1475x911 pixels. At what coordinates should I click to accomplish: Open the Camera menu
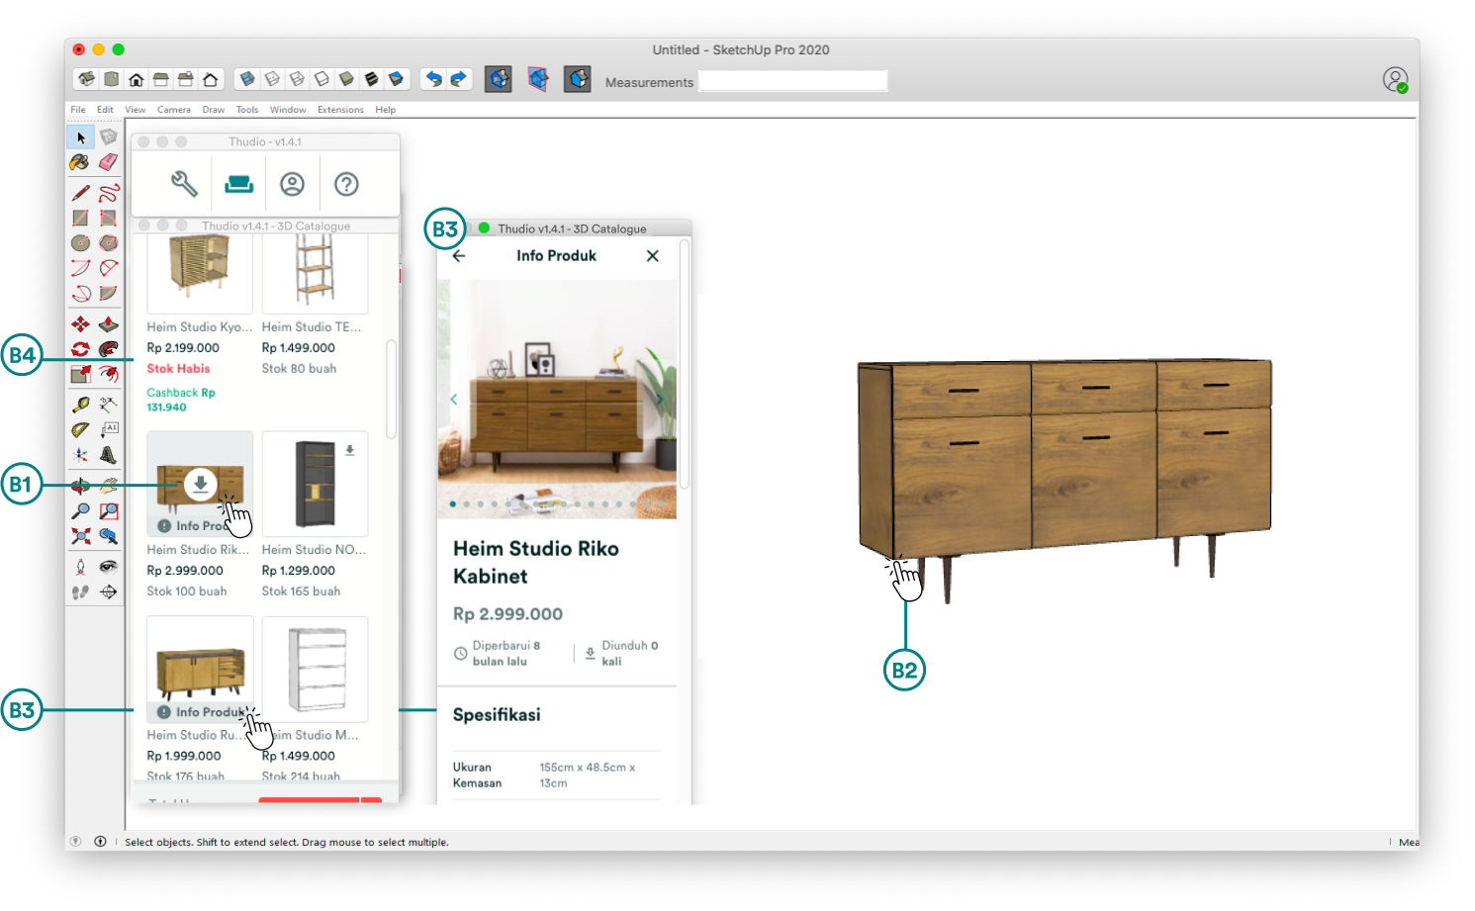point(174,110)
